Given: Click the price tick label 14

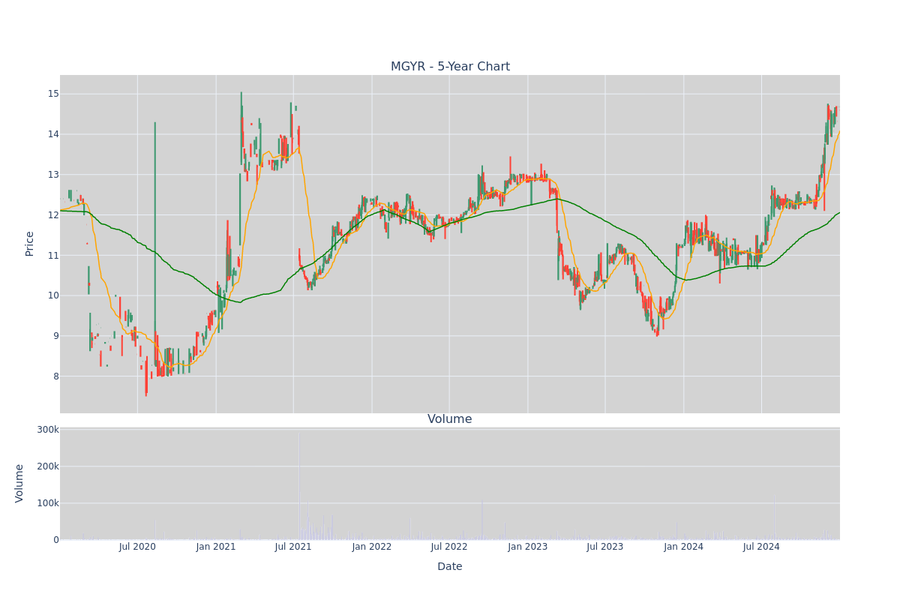Looking at the screenshot, I should pyautogui.click(x=53, y=134).
